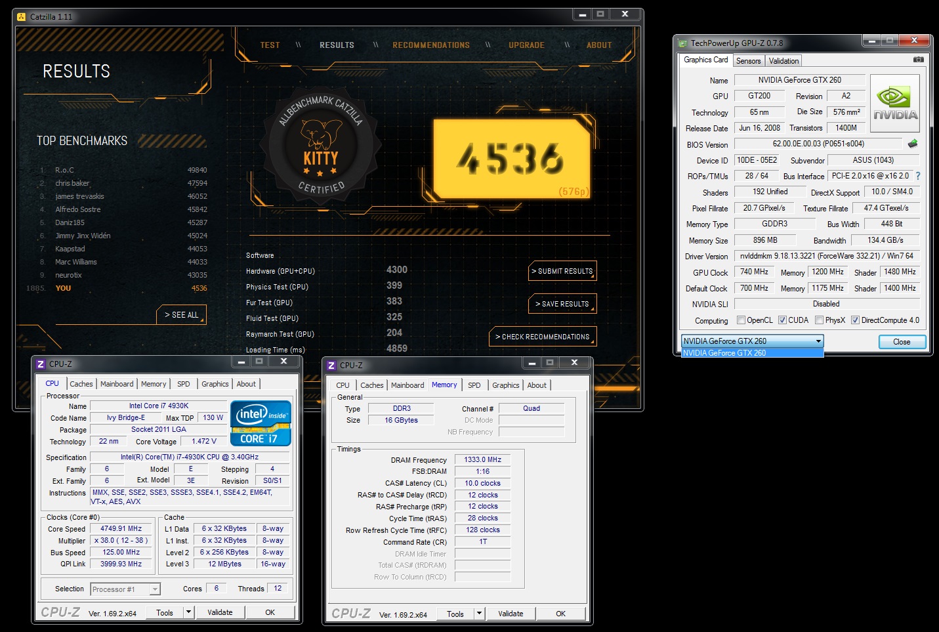Click the Catzilla title bar app icon

coord(22,16)
